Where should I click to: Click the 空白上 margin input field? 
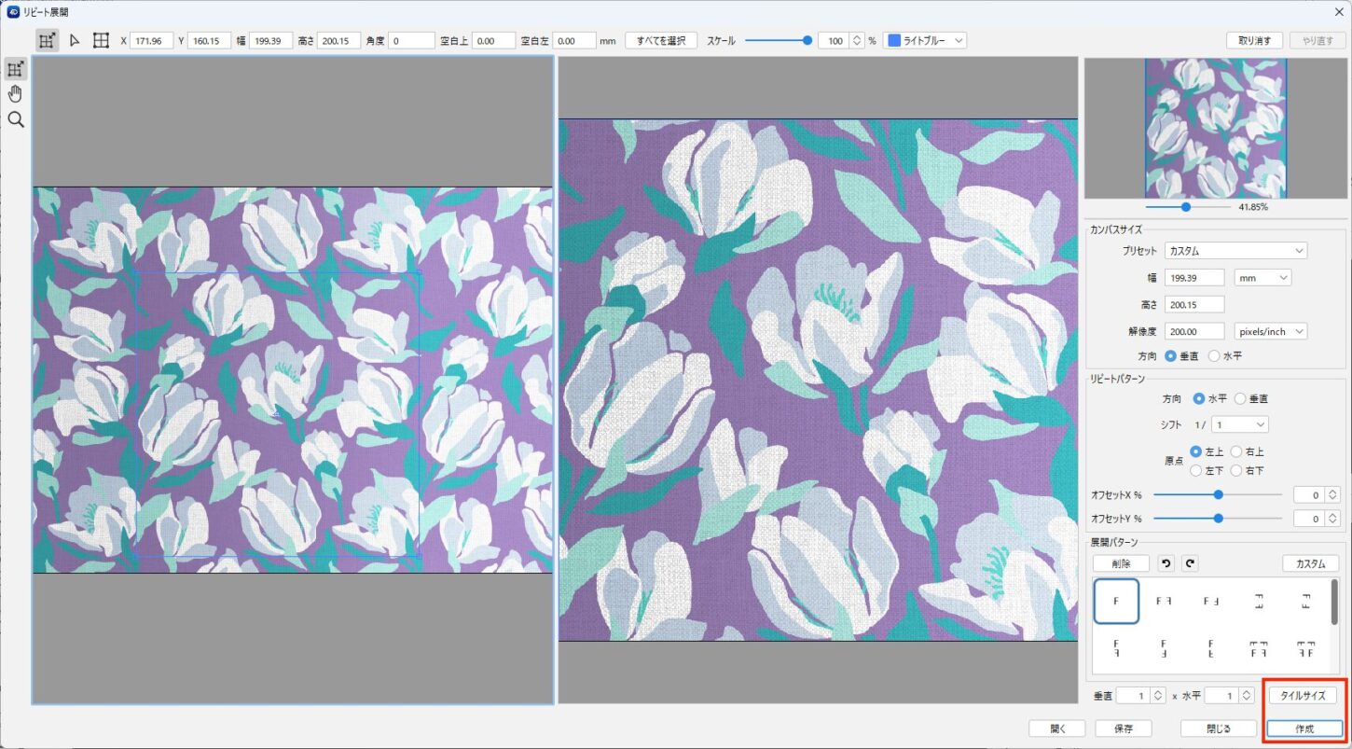(x=494, y=41)
